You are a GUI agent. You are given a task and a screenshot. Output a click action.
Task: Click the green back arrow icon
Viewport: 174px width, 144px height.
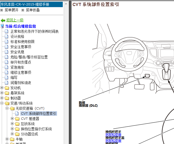3,21
